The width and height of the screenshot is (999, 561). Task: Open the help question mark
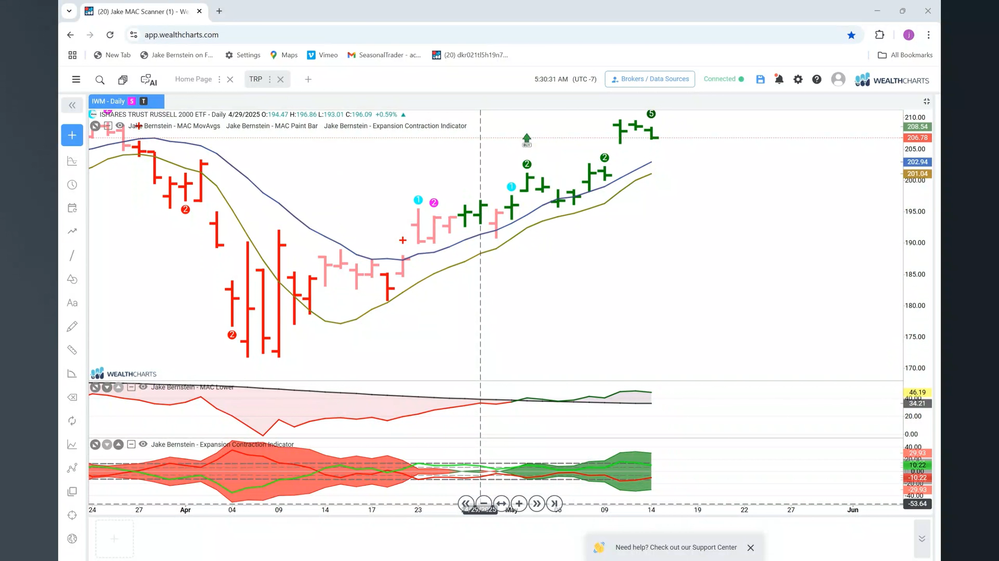click(x=817, y=79)
